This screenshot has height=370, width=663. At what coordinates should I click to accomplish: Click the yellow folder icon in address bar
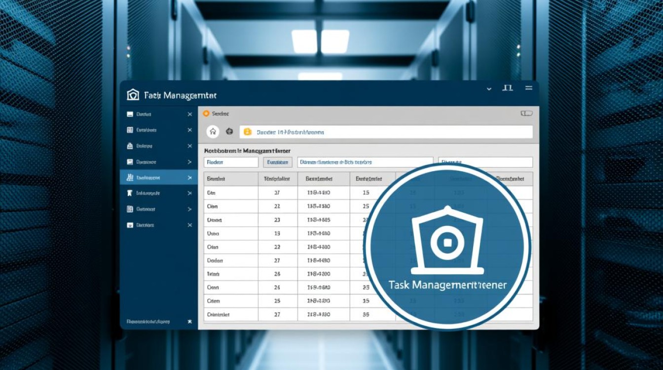tap(248, 132)
